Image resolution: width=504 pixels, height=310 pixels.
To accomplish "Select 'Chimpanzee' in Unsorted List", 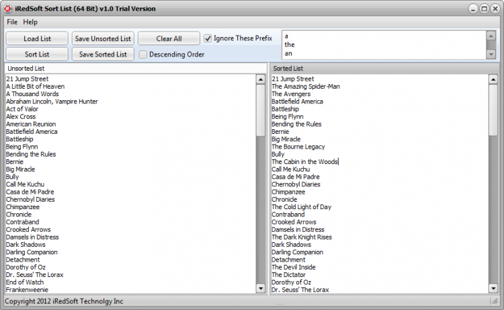I will pyautogui.click(x=23, y=206).
